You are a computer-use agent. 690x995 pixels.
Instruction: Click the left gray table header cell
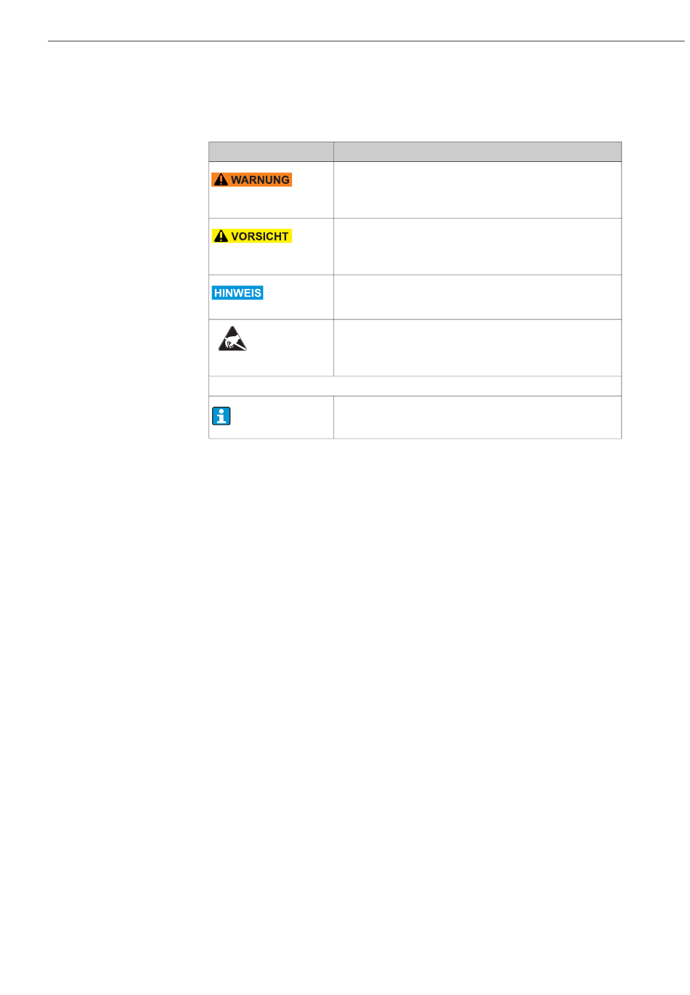[x=271, y=152]
